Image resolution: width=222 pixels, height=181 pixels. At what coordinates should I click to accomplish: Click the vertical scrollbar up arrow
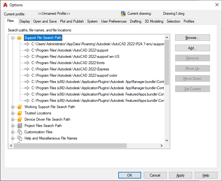point(167,37)
